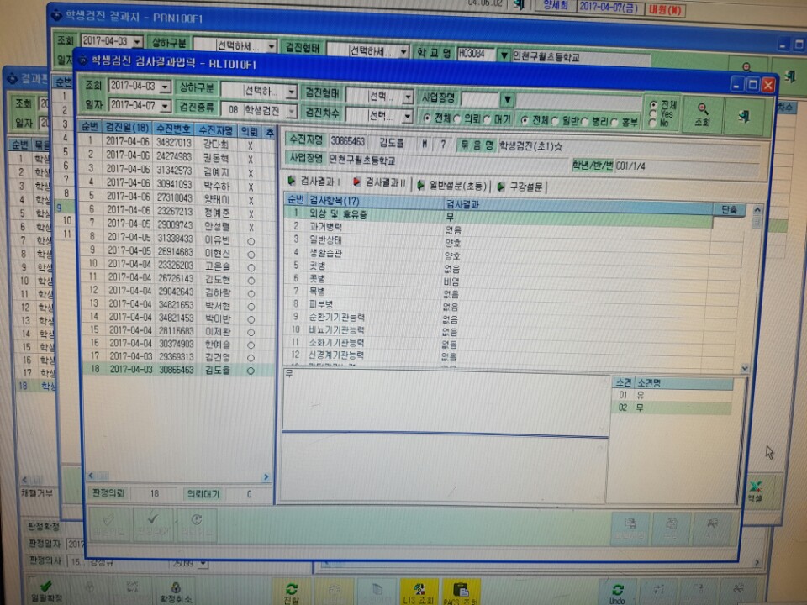Click the test results vertical scrollbar down arrow
This screenshot has height=605, width=807.
[x=745, y=368]
